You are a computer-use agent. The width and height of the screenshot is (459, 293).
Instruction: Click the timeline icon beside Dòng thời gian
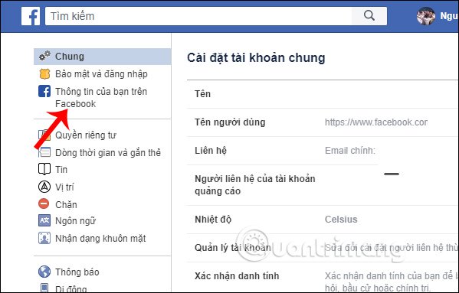(44, 152)
